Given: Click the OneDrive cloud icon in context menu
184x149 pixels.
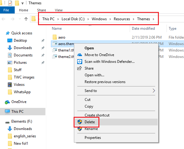Looking at the screenshot, I should point(80,55).
